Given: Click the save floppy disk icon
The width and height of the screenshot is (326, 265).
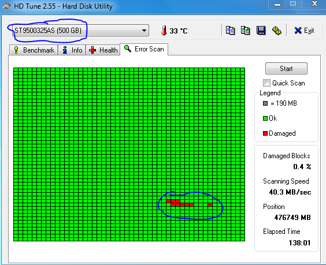Looking at the screenshot, I should (x=261, y=31).
